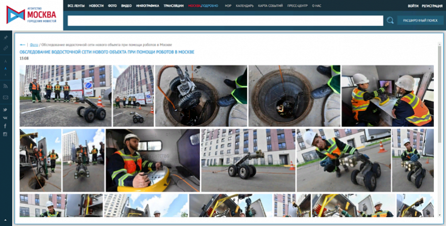
Task: Open the photo of open manhole beside truck
Action: pyautogui.click(x=40, y=160)
